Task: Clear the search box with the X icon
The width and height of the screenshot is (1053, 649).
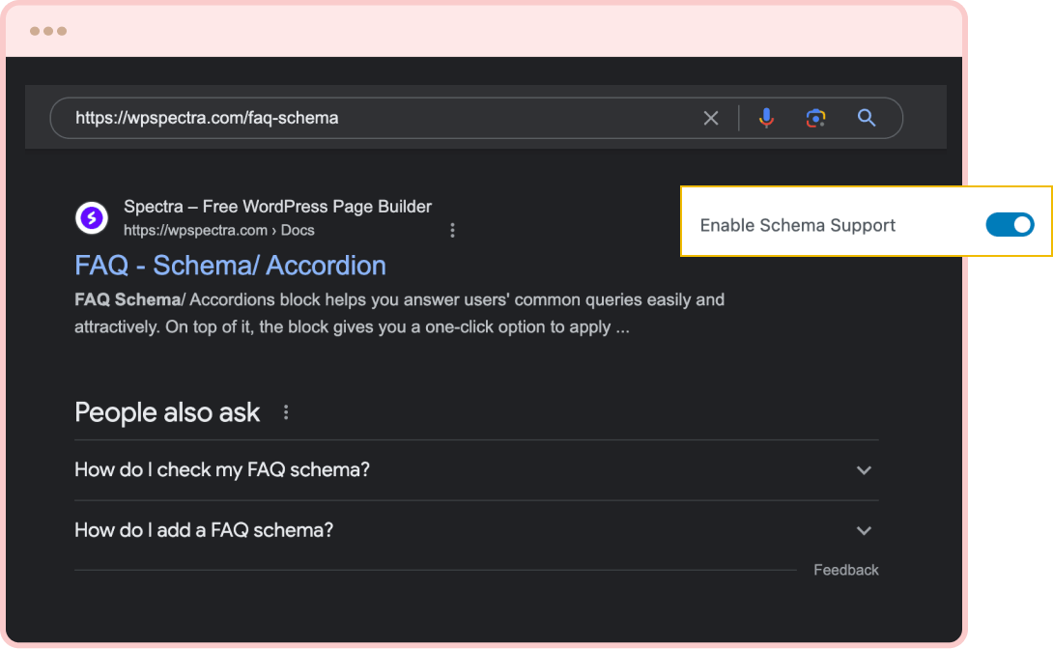Action: click(711, 118)
